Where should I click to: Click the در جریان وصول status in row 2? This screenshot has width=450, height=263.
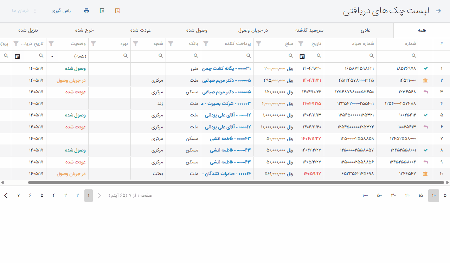pos(71,80)
